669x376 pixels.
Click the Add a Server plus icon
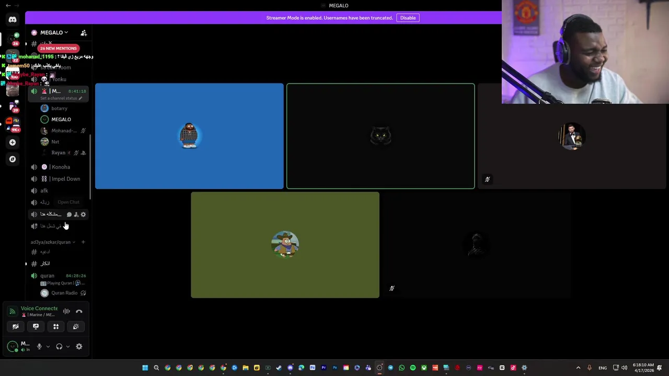[x=13, y=142]
